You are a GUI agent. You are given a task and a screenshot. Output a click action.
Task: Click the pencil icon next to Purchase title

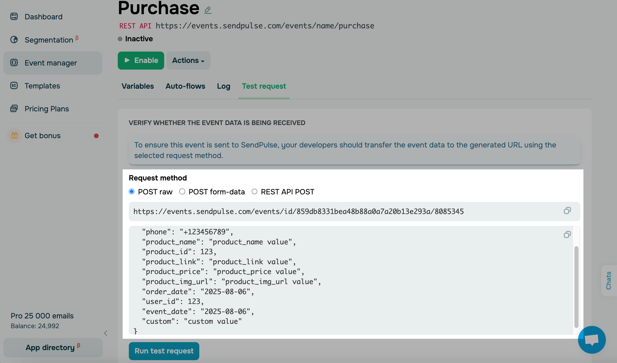point(208,10)
